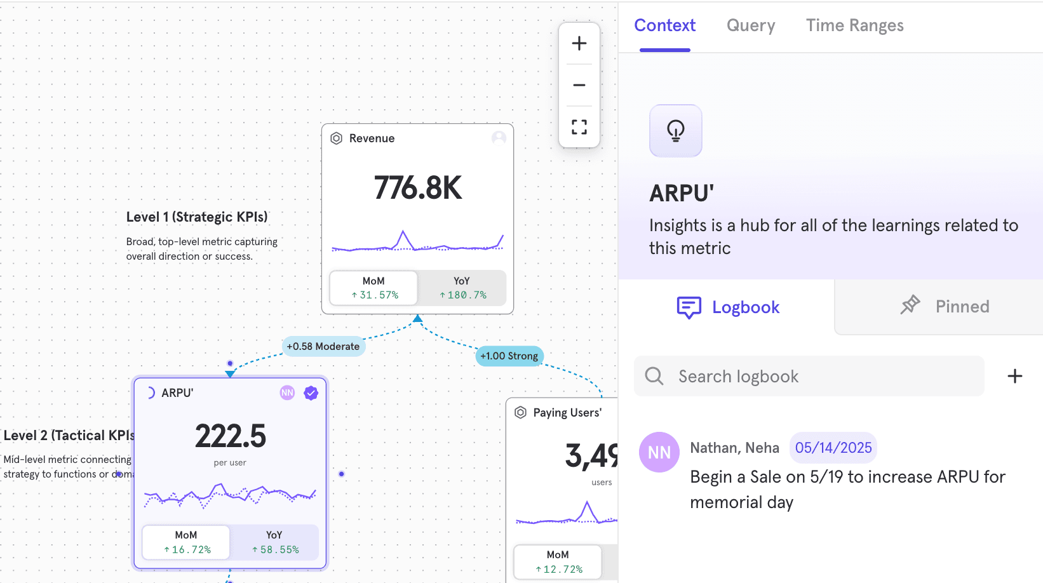Click the verified badge on ARPU' card
1043x583 pixels.
[311, 393]
